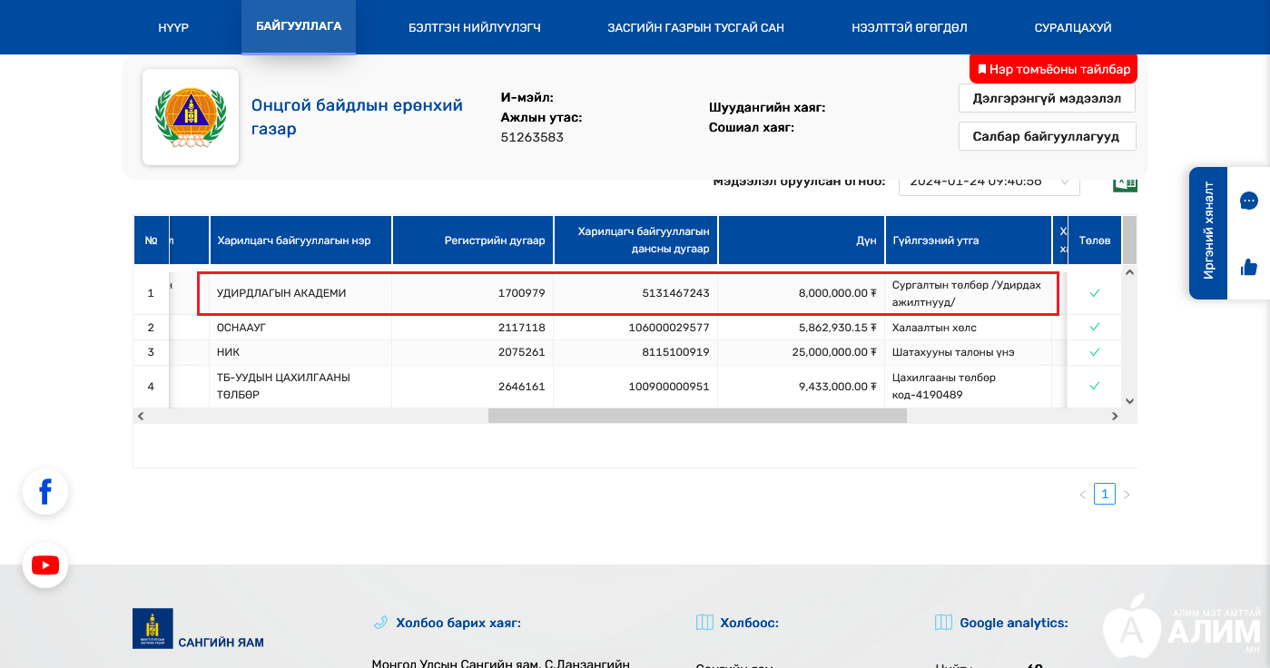
Task: Sort by Дүн column header
Action: (x=802, y=241)
